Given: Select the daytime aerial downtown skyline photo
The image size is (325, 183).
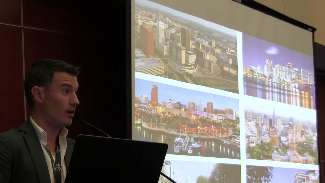Looking at the screenshot, I should pos(186,46).
